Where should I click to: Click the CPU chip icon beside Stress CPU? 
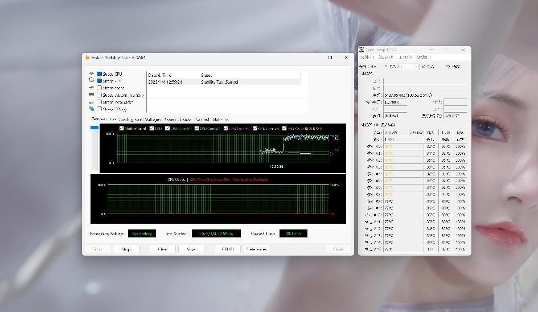coord(92,74)
